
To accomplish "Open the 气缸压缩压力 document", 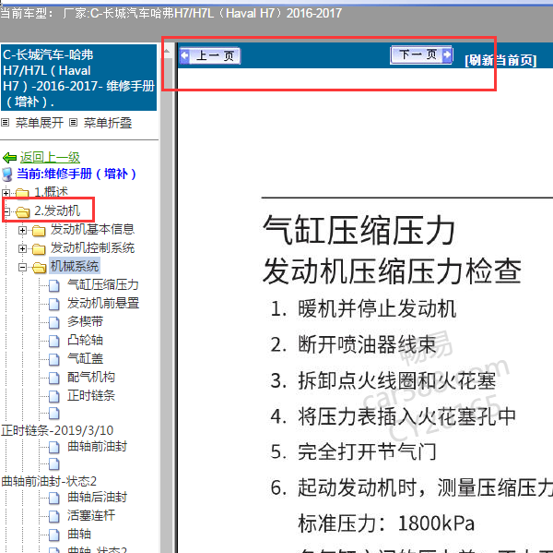I will (x=103, y=284).
